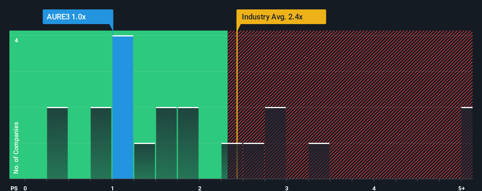482x191 pixels.
Task: Click the short hatched bar past 3 PS
Action: point(319,161)
